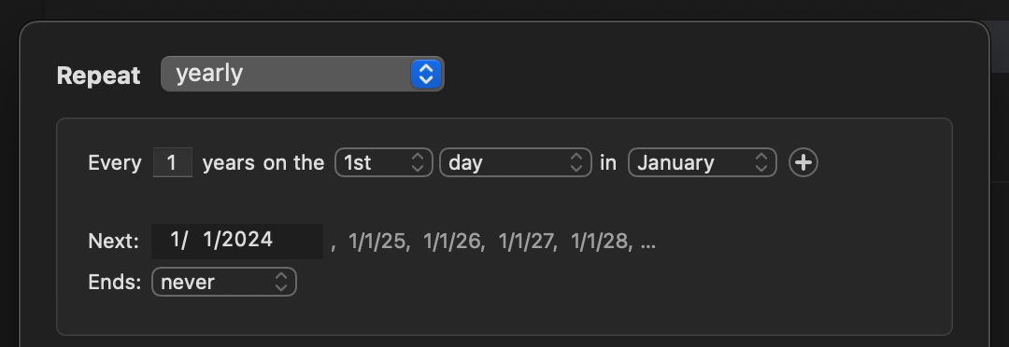Click the chevron arrows on the never selector
Image resolution: width=1009 pixels, height=347 pixels.
[x=281, y=282]
